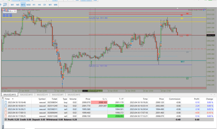217x129 pixels.
Task: Toggle the active M15 timeframe button
Action: (x=23, y=5)
